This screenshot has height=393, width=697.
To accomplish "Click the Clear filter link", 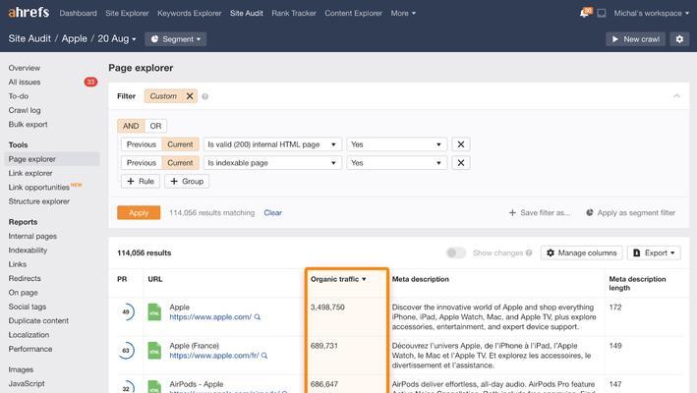I will [x=273, y=212].
